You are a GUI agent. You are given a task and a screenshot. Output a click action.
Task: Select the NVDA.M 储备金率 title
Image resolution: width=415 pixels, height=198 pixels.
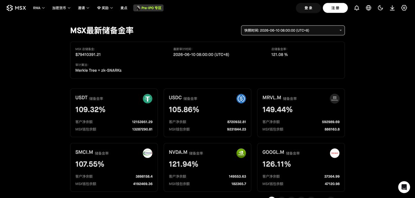(x=186, y=153)
